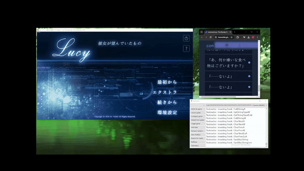304x171 pixels.
Task: Open the browser three-dot menu
Action: pyautogui.click(x=258, y=37)
